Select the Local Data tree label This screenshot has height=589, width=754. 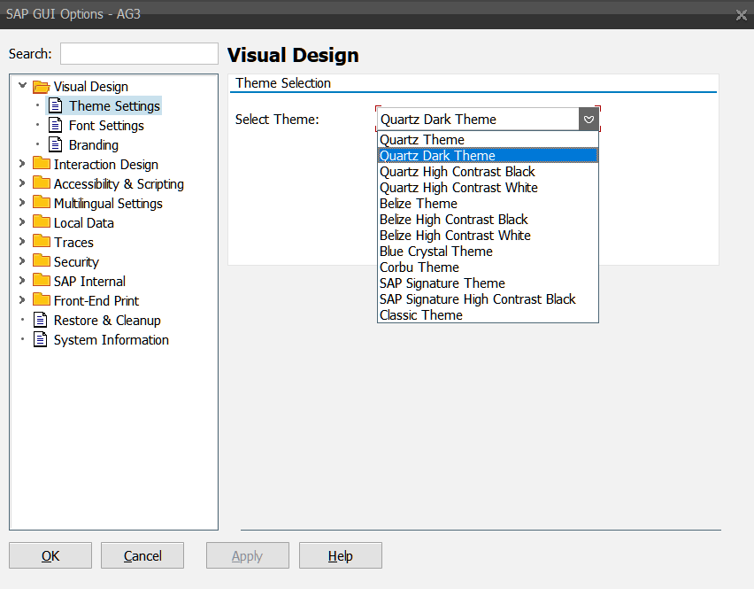pos(84,223)
